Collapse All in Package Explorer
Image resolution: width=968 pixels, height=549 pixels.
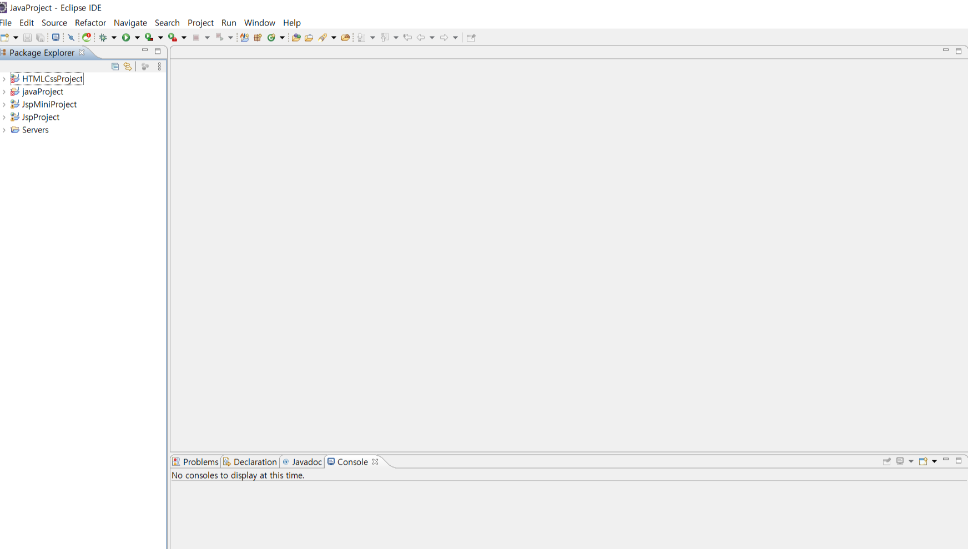click(115, 67)
